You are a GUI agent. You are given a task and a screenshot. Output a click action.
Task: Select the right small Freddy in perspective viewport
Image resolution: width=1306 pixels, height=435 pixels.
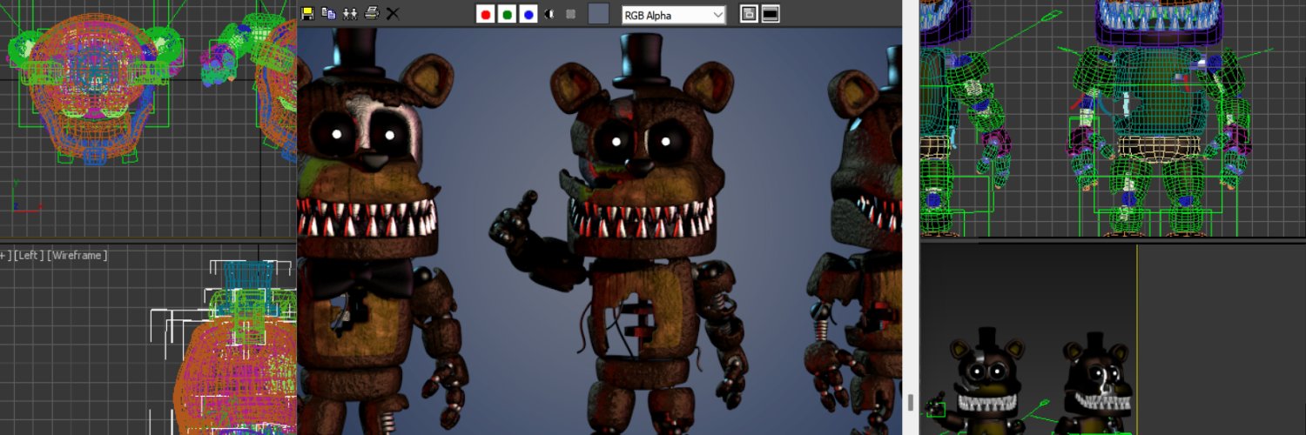tap(1096, 383)
